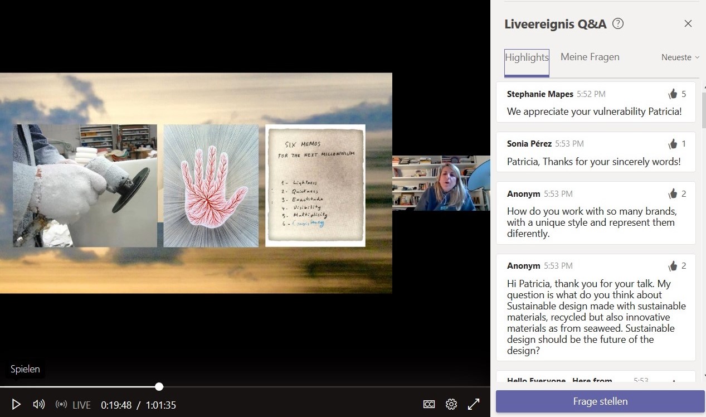Open video settings gear icon
The width and height of the screenshot is (706, 417).
[451, 404]
